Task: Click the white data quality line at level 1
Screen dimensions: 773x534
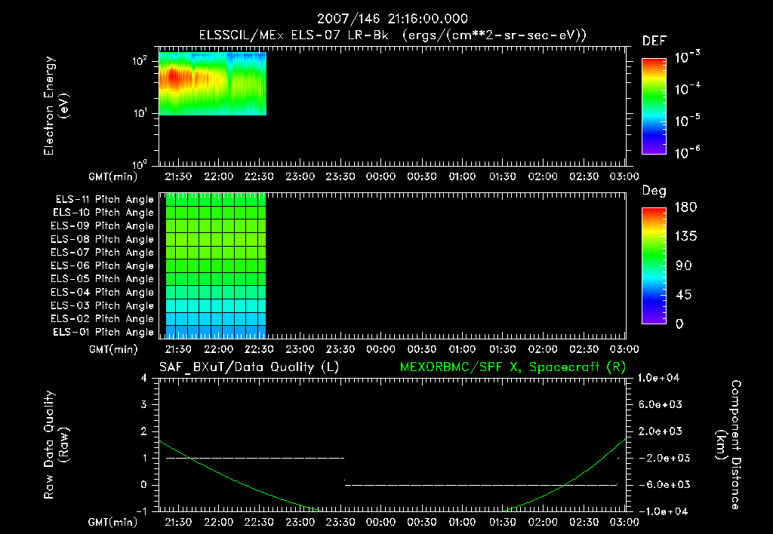Action: 255,458
